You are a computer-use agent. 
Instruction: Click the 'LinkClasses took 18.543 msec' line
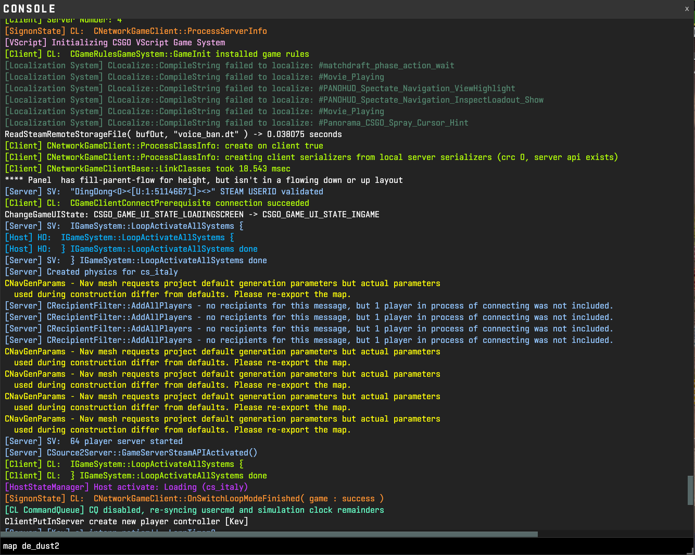pos(147,169)
